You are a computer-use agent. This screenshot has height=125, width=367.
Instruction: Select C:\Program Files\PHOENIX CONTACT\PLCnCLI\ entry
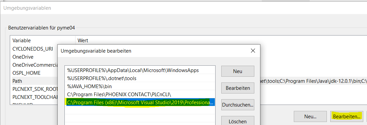140,94
